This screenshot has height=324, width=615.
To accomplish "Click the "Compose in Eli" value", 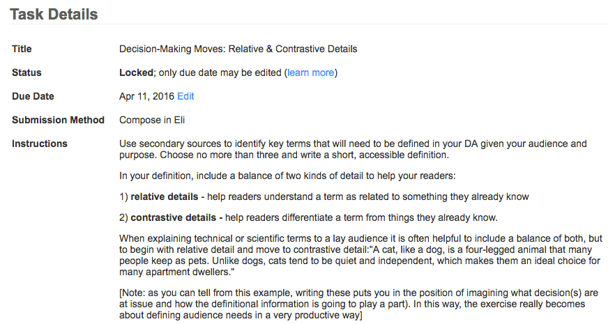I will (x=152, y=120).
